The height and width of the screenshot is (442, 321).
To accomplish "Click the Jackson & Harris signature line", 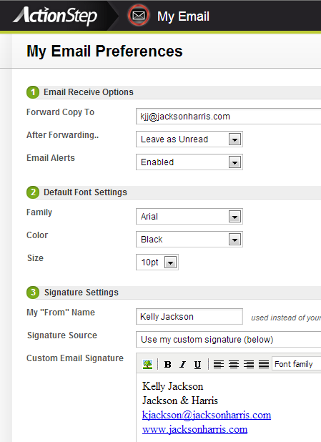I will click(180, 401).
